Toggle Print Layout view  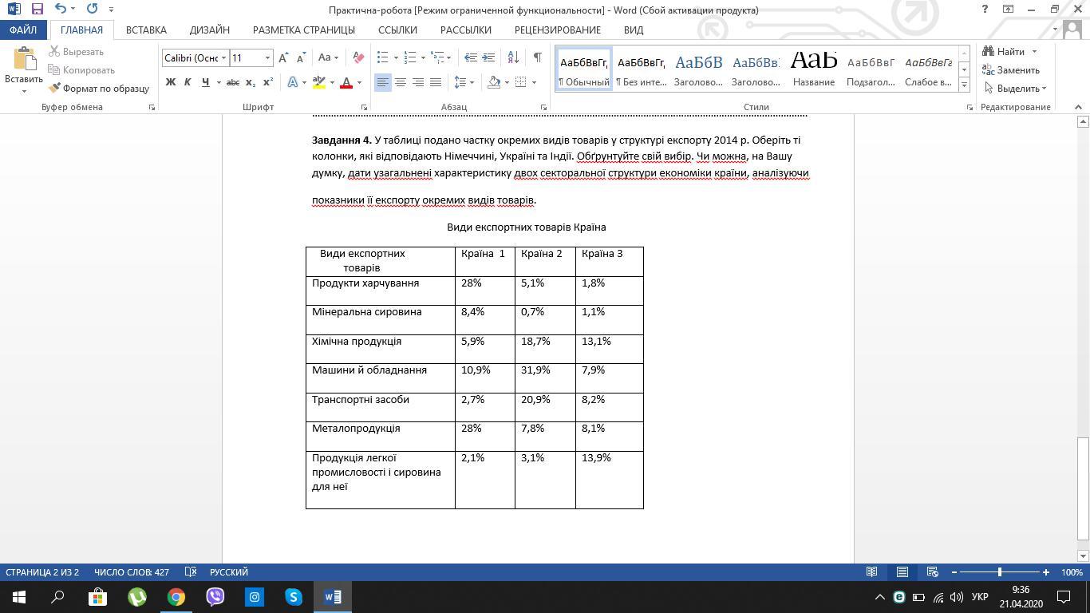point(902,572)
